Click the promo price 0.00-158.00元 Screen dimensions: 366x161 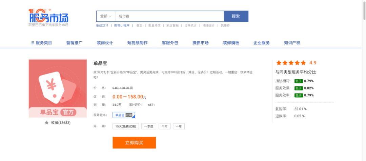click(129, 97)
